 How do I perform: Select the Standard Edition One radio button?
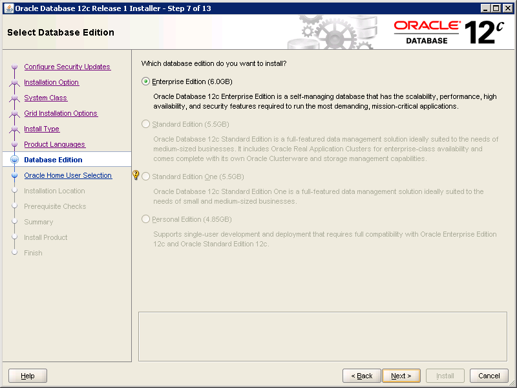(x=145, y=177)
